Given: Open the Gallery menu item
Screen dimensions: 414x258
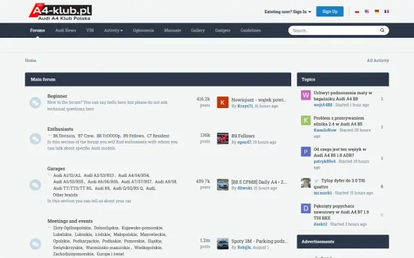Looking at the screenshot, I should [x=198, y=30].
